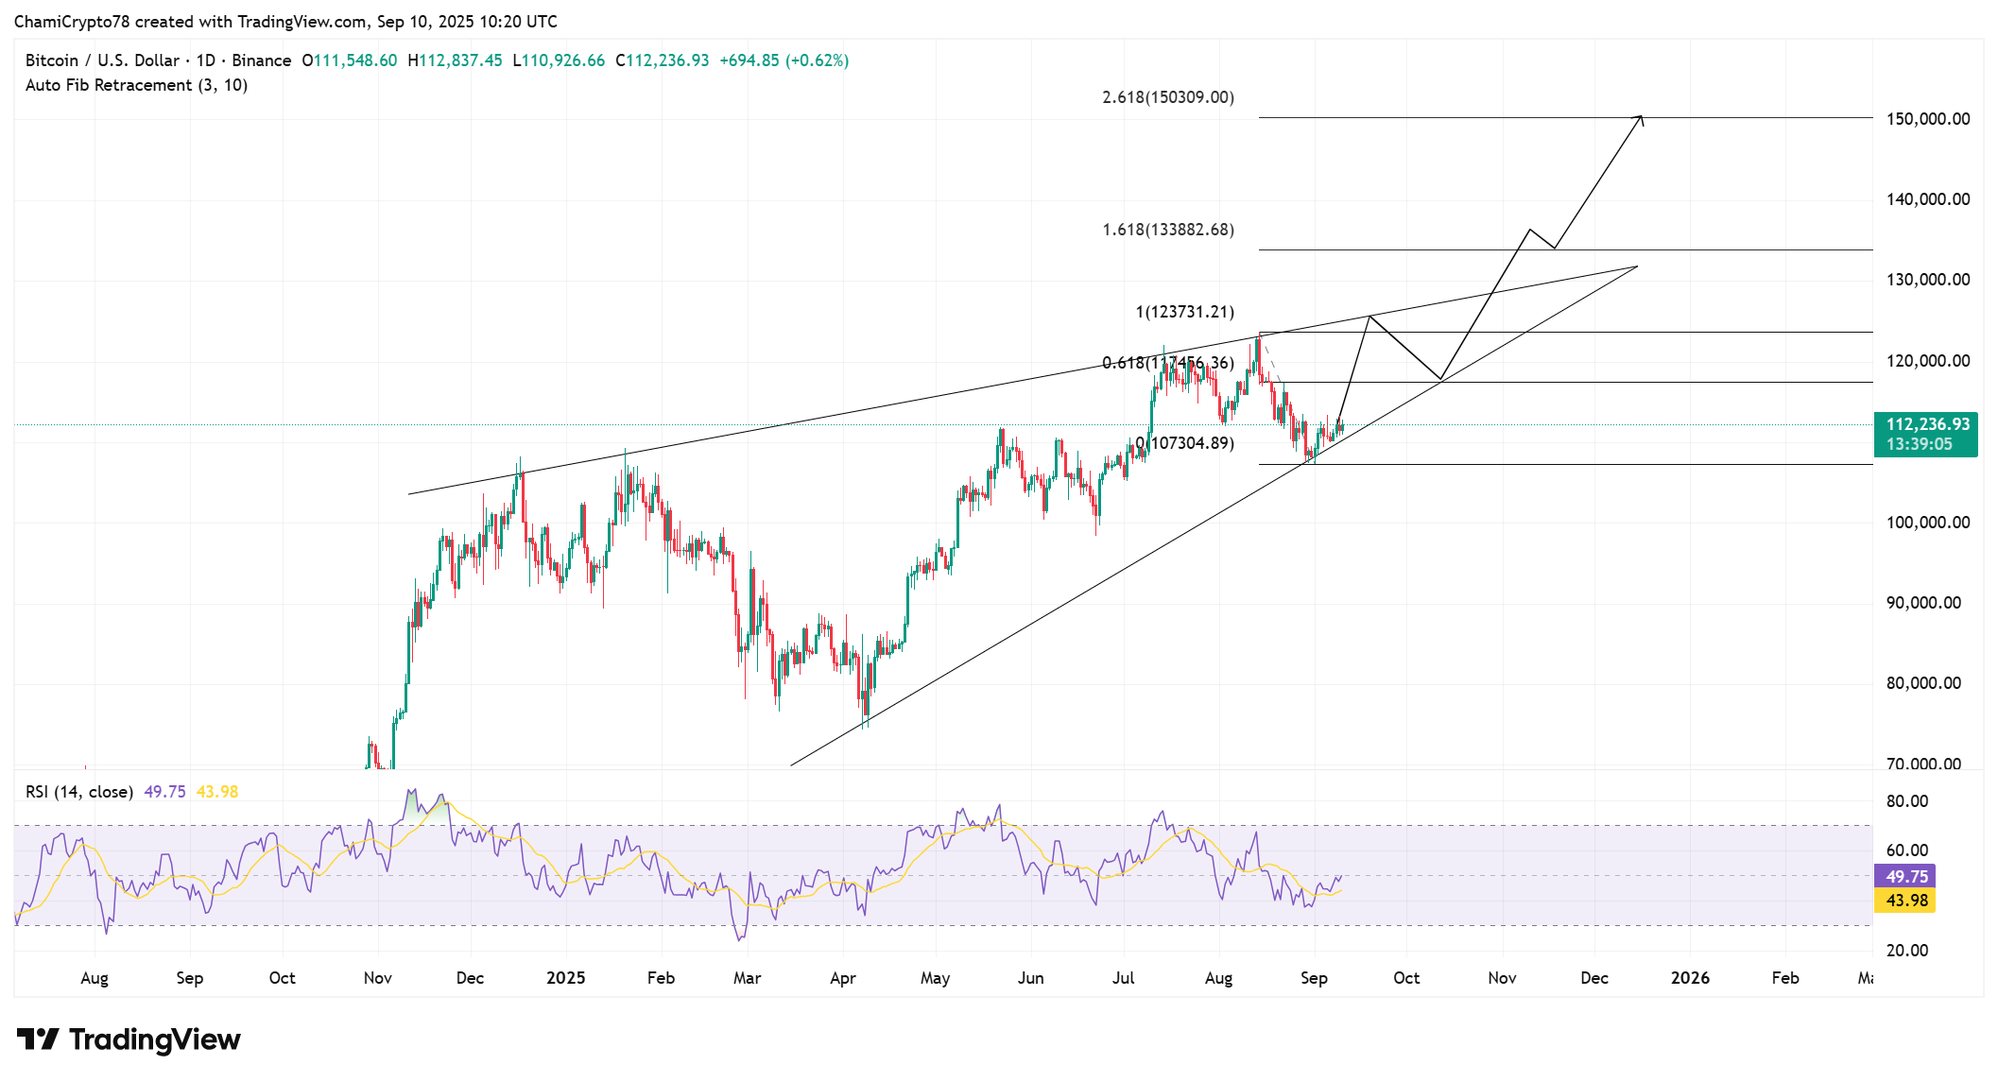Image resolution: width=1998 pixels, height=1082 pixels.
Task: Click the 2.618(150309.00) Fib level label
Action: click(x=1167, y=97)
